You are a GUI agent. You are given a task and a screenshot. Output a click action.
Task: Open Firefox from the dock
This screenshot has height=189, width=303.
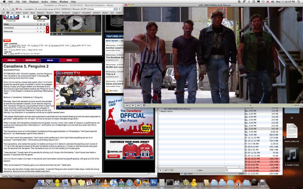click(x=137, y=183)
